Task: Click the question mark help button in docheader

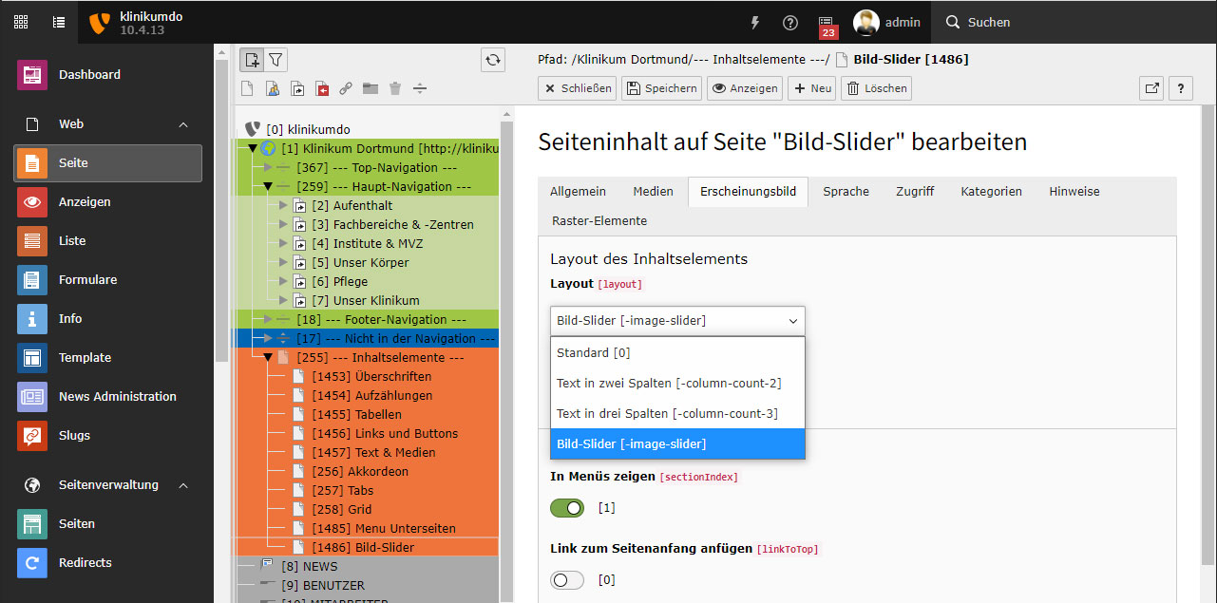Action: click(x=1180, y=88)
